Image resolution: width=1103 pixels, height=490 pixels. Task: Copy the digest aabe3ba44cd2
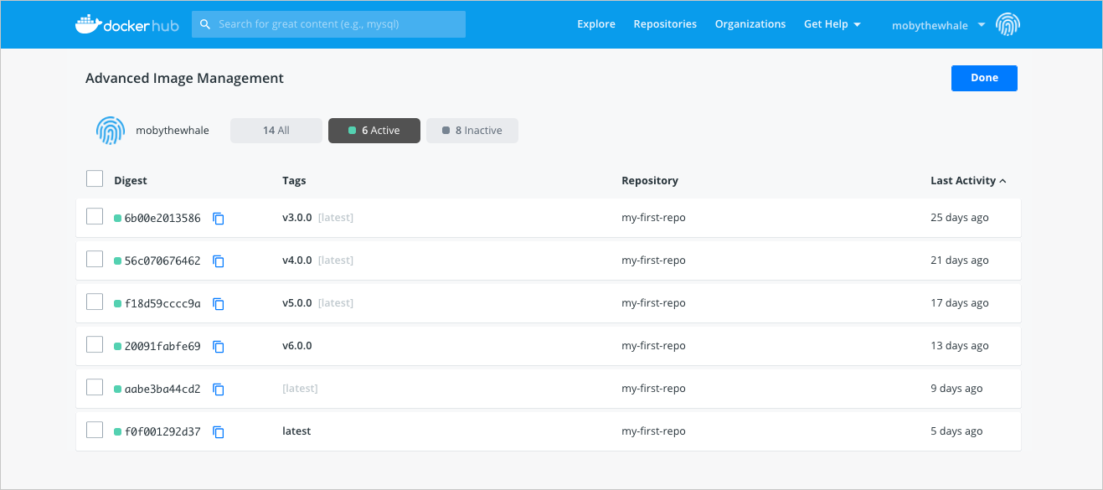point(219,389)
